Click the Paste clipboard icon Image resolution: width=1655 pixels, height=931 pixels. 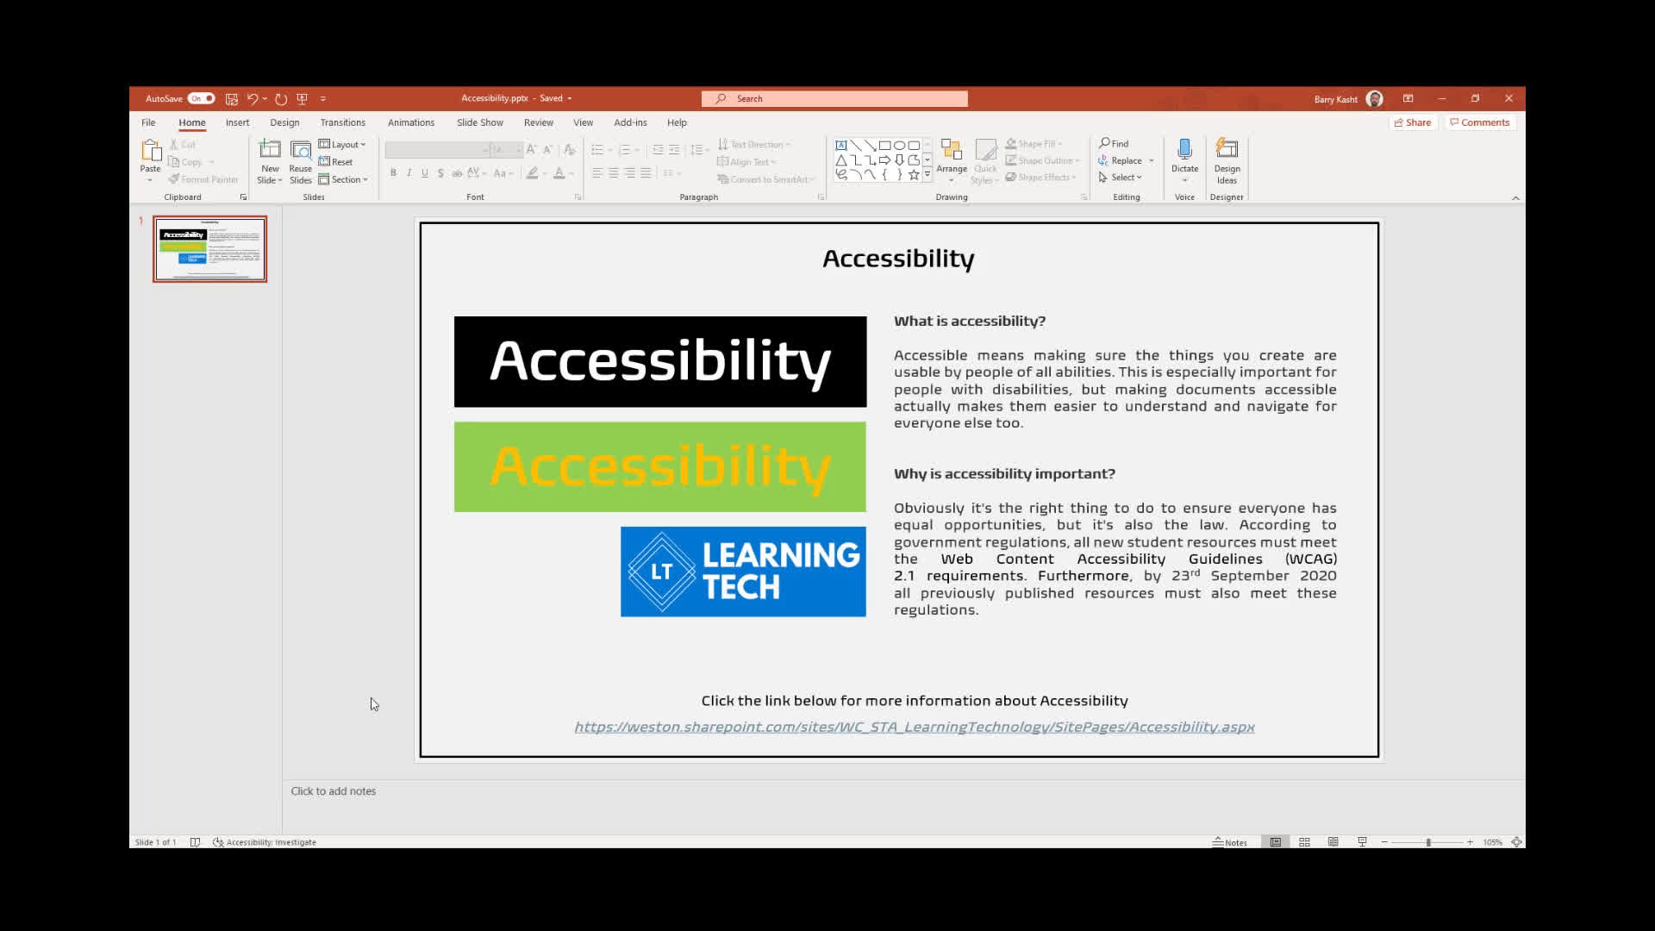pyautogui.click(x=151, y=151)
